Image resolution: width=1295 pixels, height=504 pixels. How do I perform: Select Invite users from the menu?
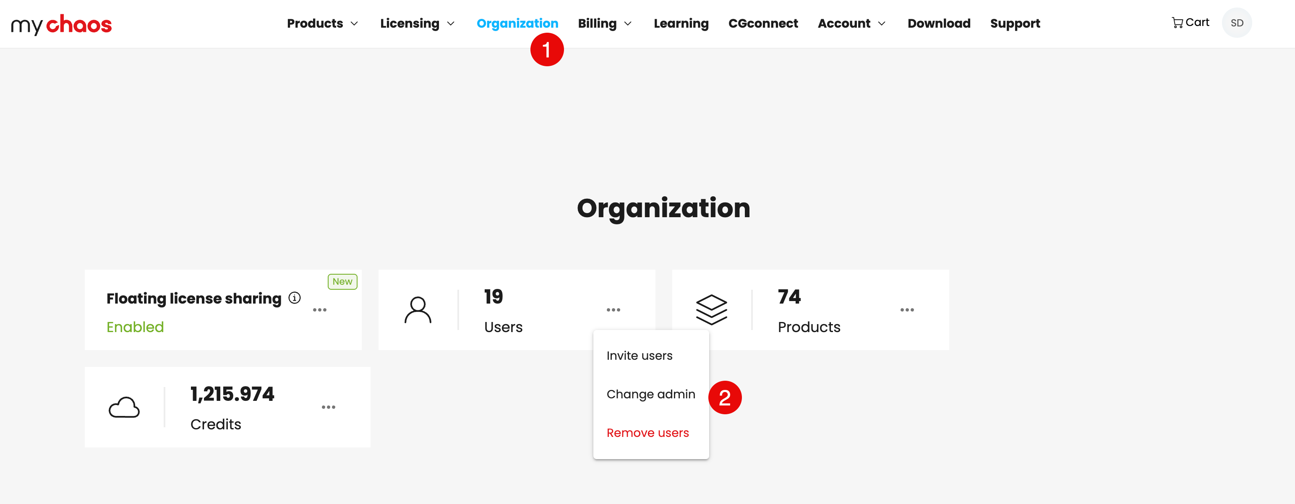[639, 355]
